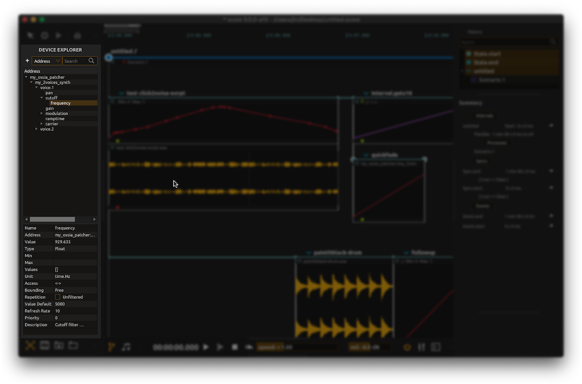582x384 pixels.
Task: Select the State.start item in the right panel
Action: click(487, 54)
